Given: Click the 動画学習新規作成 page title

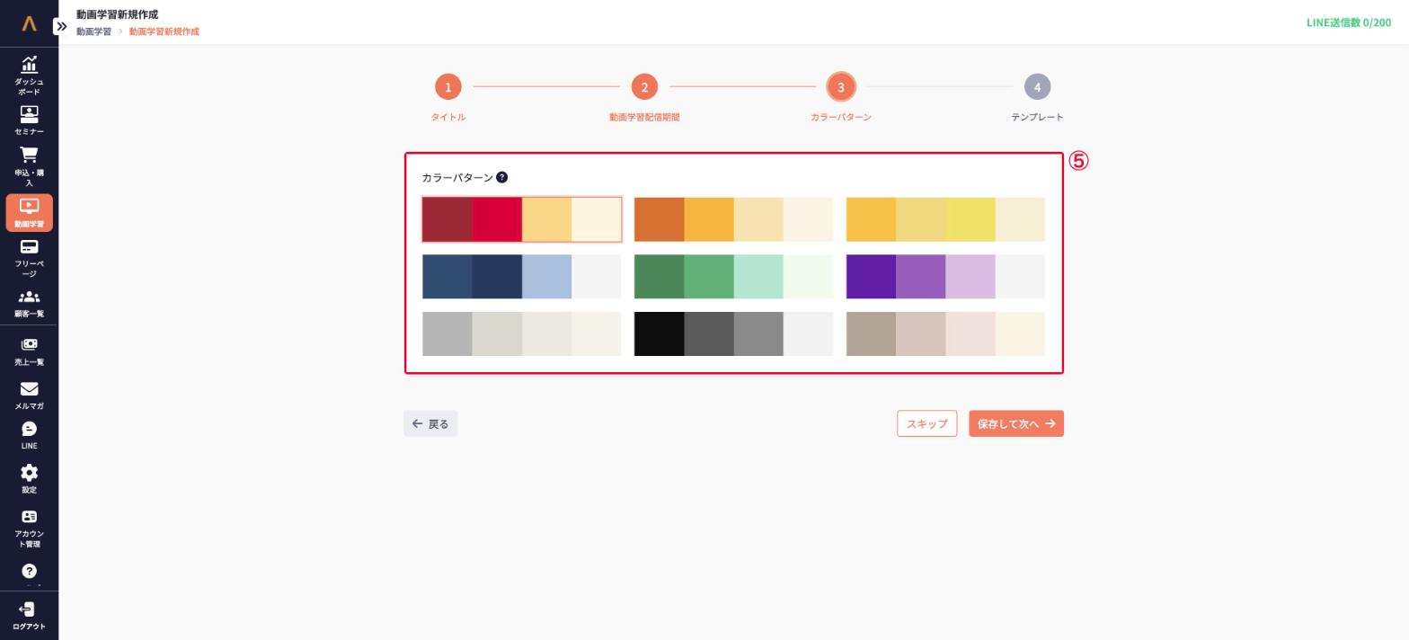Looking at the screenshot, I should [x=117, y=14].
